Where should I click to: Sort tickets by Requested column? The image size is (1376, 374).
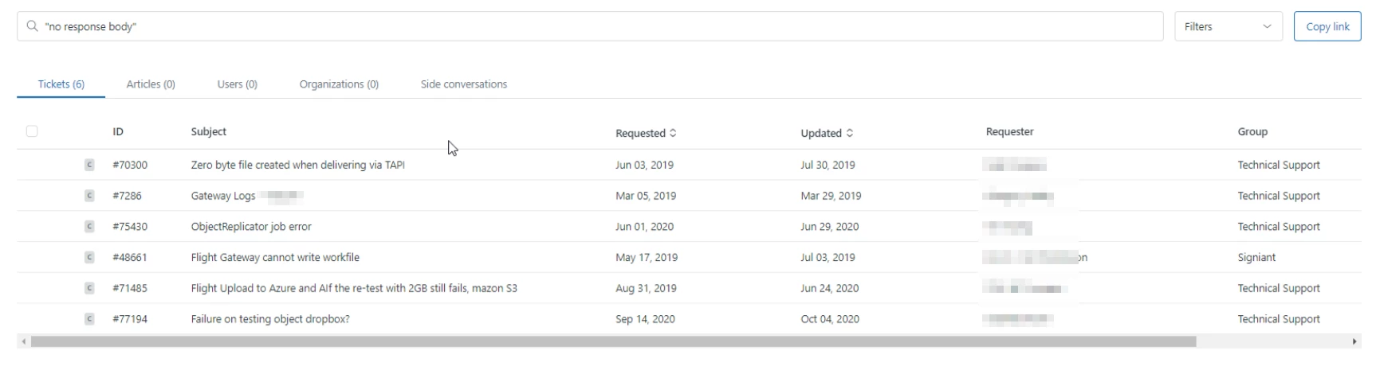646,133
